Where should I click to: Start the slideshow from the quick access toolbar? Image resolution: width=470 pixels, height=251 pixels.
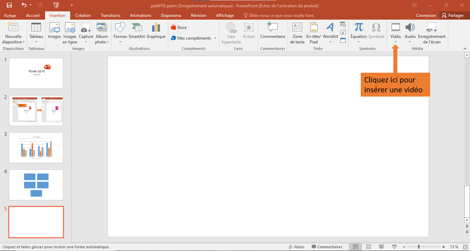[56, 5]
